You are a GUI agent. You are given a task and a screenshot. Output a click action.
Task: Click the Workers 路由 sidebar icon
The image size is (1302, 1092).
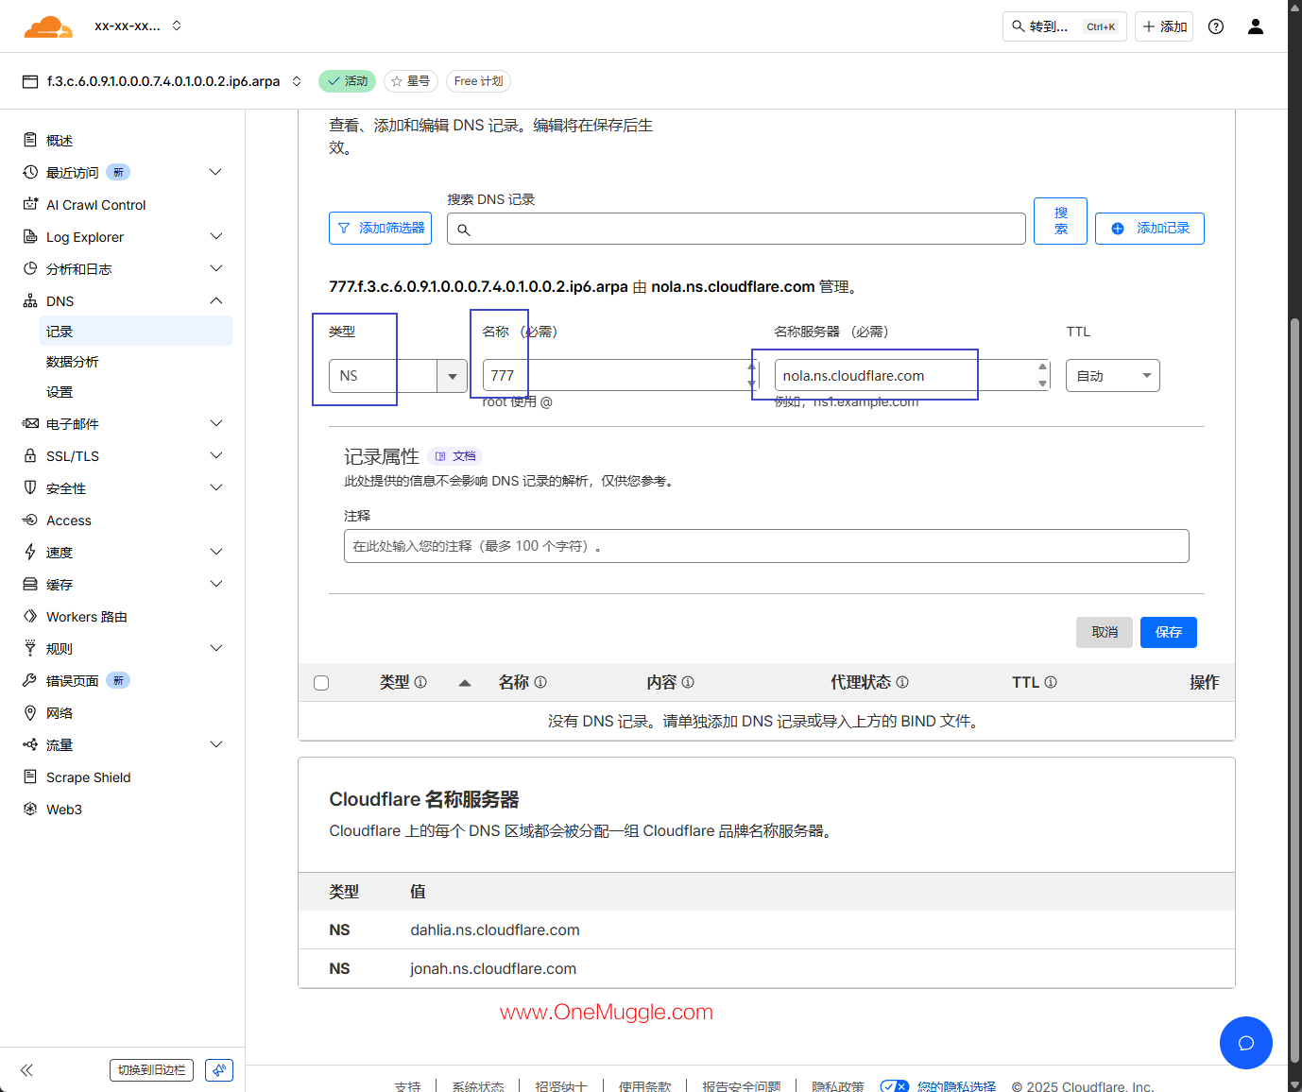coord(30,616)
